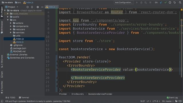
Task: Toggle the DB Browser tool window
Action: (2, 27)
